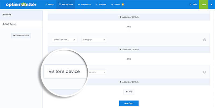The height and width of the screenshot is (108, 215).
Task: Click the Rulesets heading
Action: tap(7, 15)
